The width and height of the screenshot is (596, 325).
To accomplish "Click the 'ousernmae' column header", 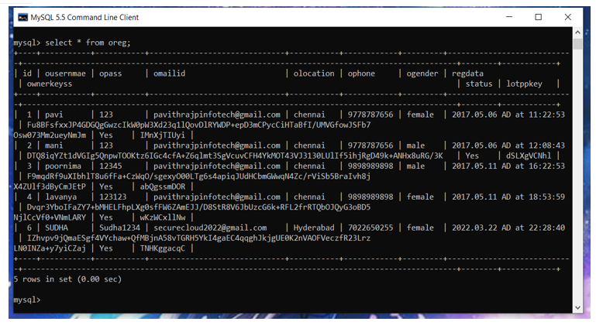I will click(x=65, y=74).
